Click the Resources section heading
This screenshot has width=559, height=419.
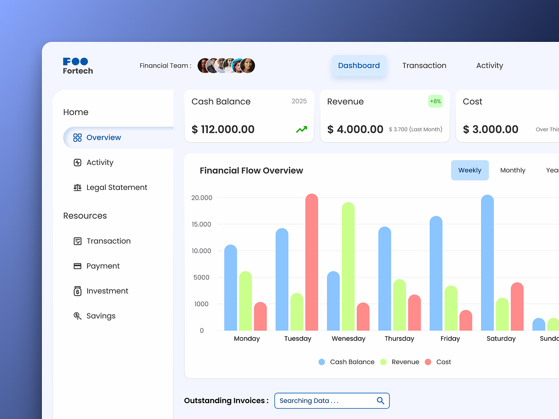(x=85, y=216)
